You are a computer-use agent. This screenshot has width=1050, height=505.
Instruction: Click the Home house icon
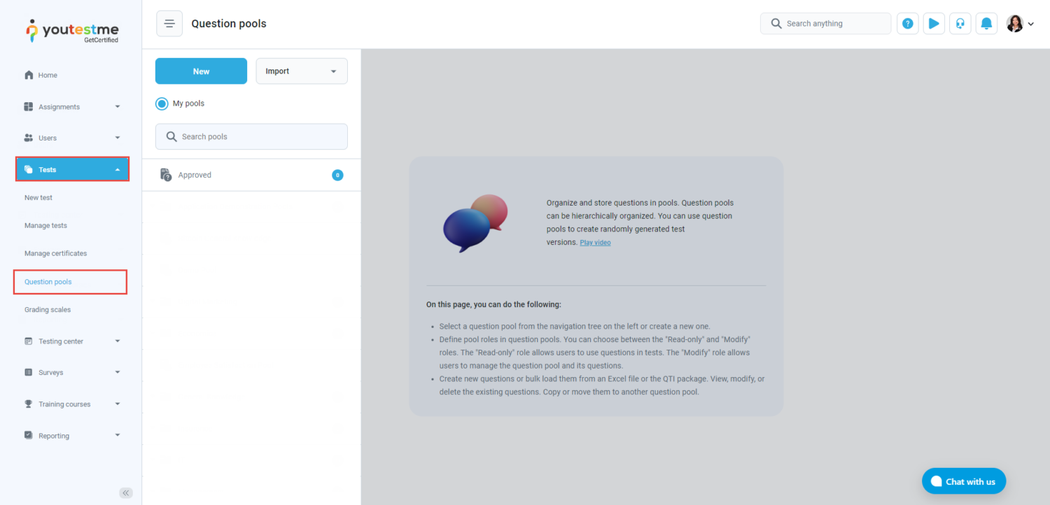(x=29, y=75)
